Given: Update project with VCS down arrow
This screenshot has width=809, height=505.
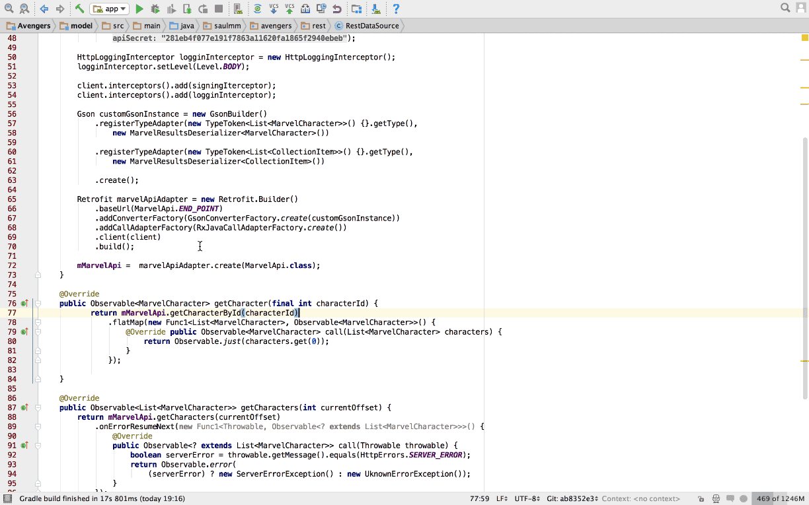Looking at the screenshot, I should (274, 9).
